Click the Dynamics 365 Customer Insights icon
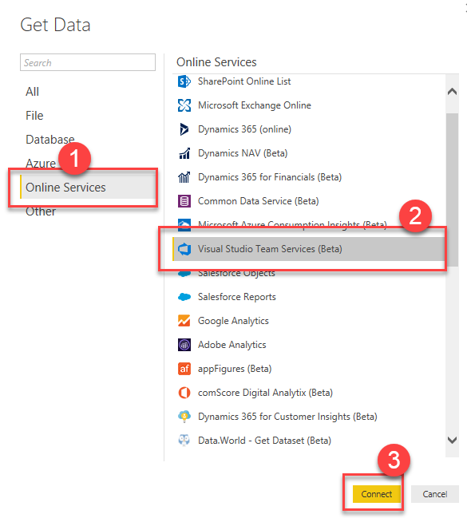 [184, 417]
